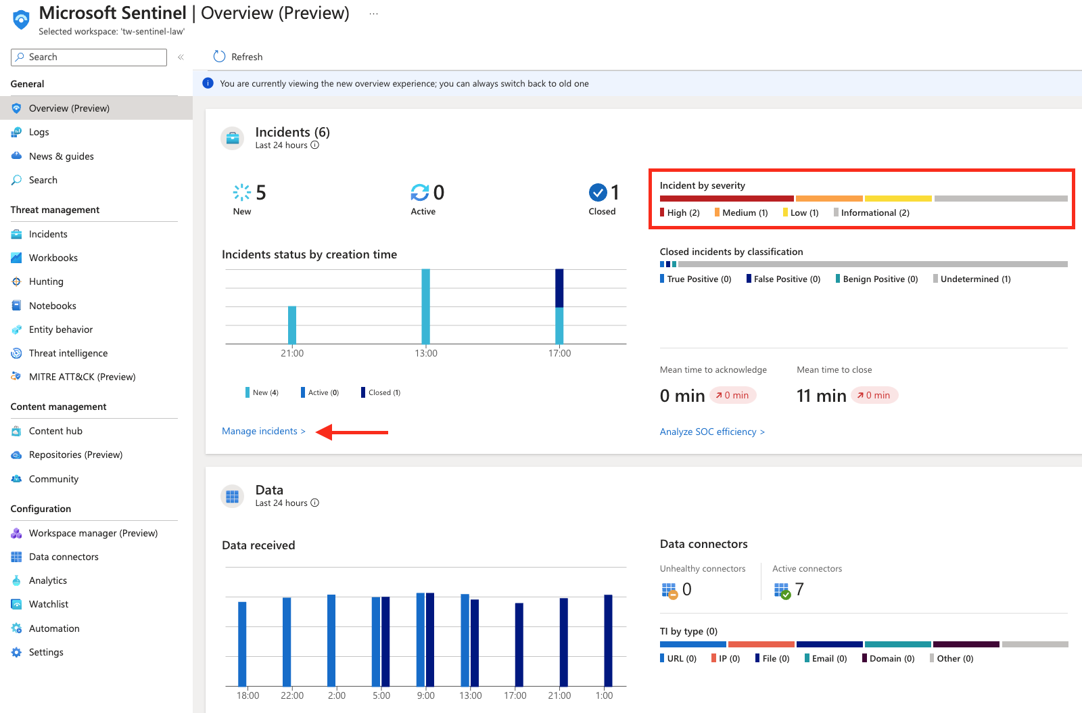Toggle the Closed (1) chart legend item
Viewport: 1082px width, 713px height.
pos(381,392)
